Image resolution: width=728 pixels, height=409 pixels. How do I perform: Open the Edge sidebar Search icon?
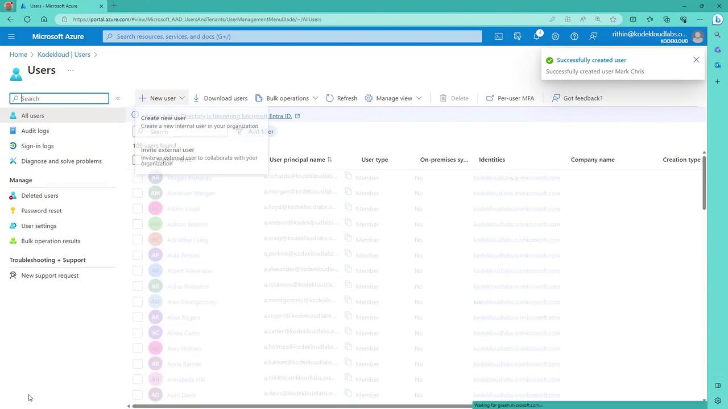pos(718,35)
